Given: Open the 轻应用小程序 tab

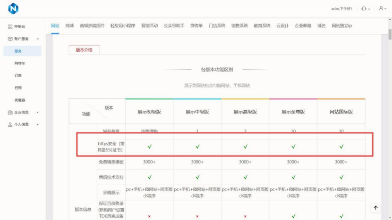Looking at the screenshot, I should pos(122,26).
